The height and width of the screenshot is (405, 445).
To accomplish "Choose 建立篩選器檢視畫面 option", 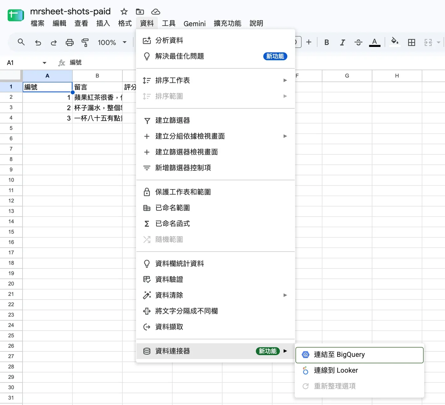I will click(x=215, y=152).
